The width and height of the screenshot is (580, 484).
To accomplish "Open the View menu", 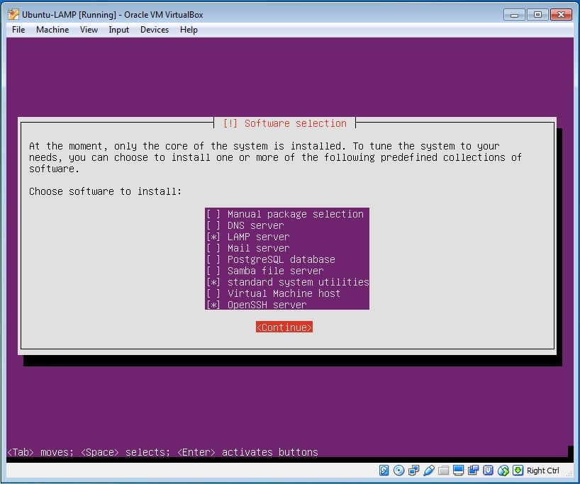I will pyautogui.click(x=89, y=30).
